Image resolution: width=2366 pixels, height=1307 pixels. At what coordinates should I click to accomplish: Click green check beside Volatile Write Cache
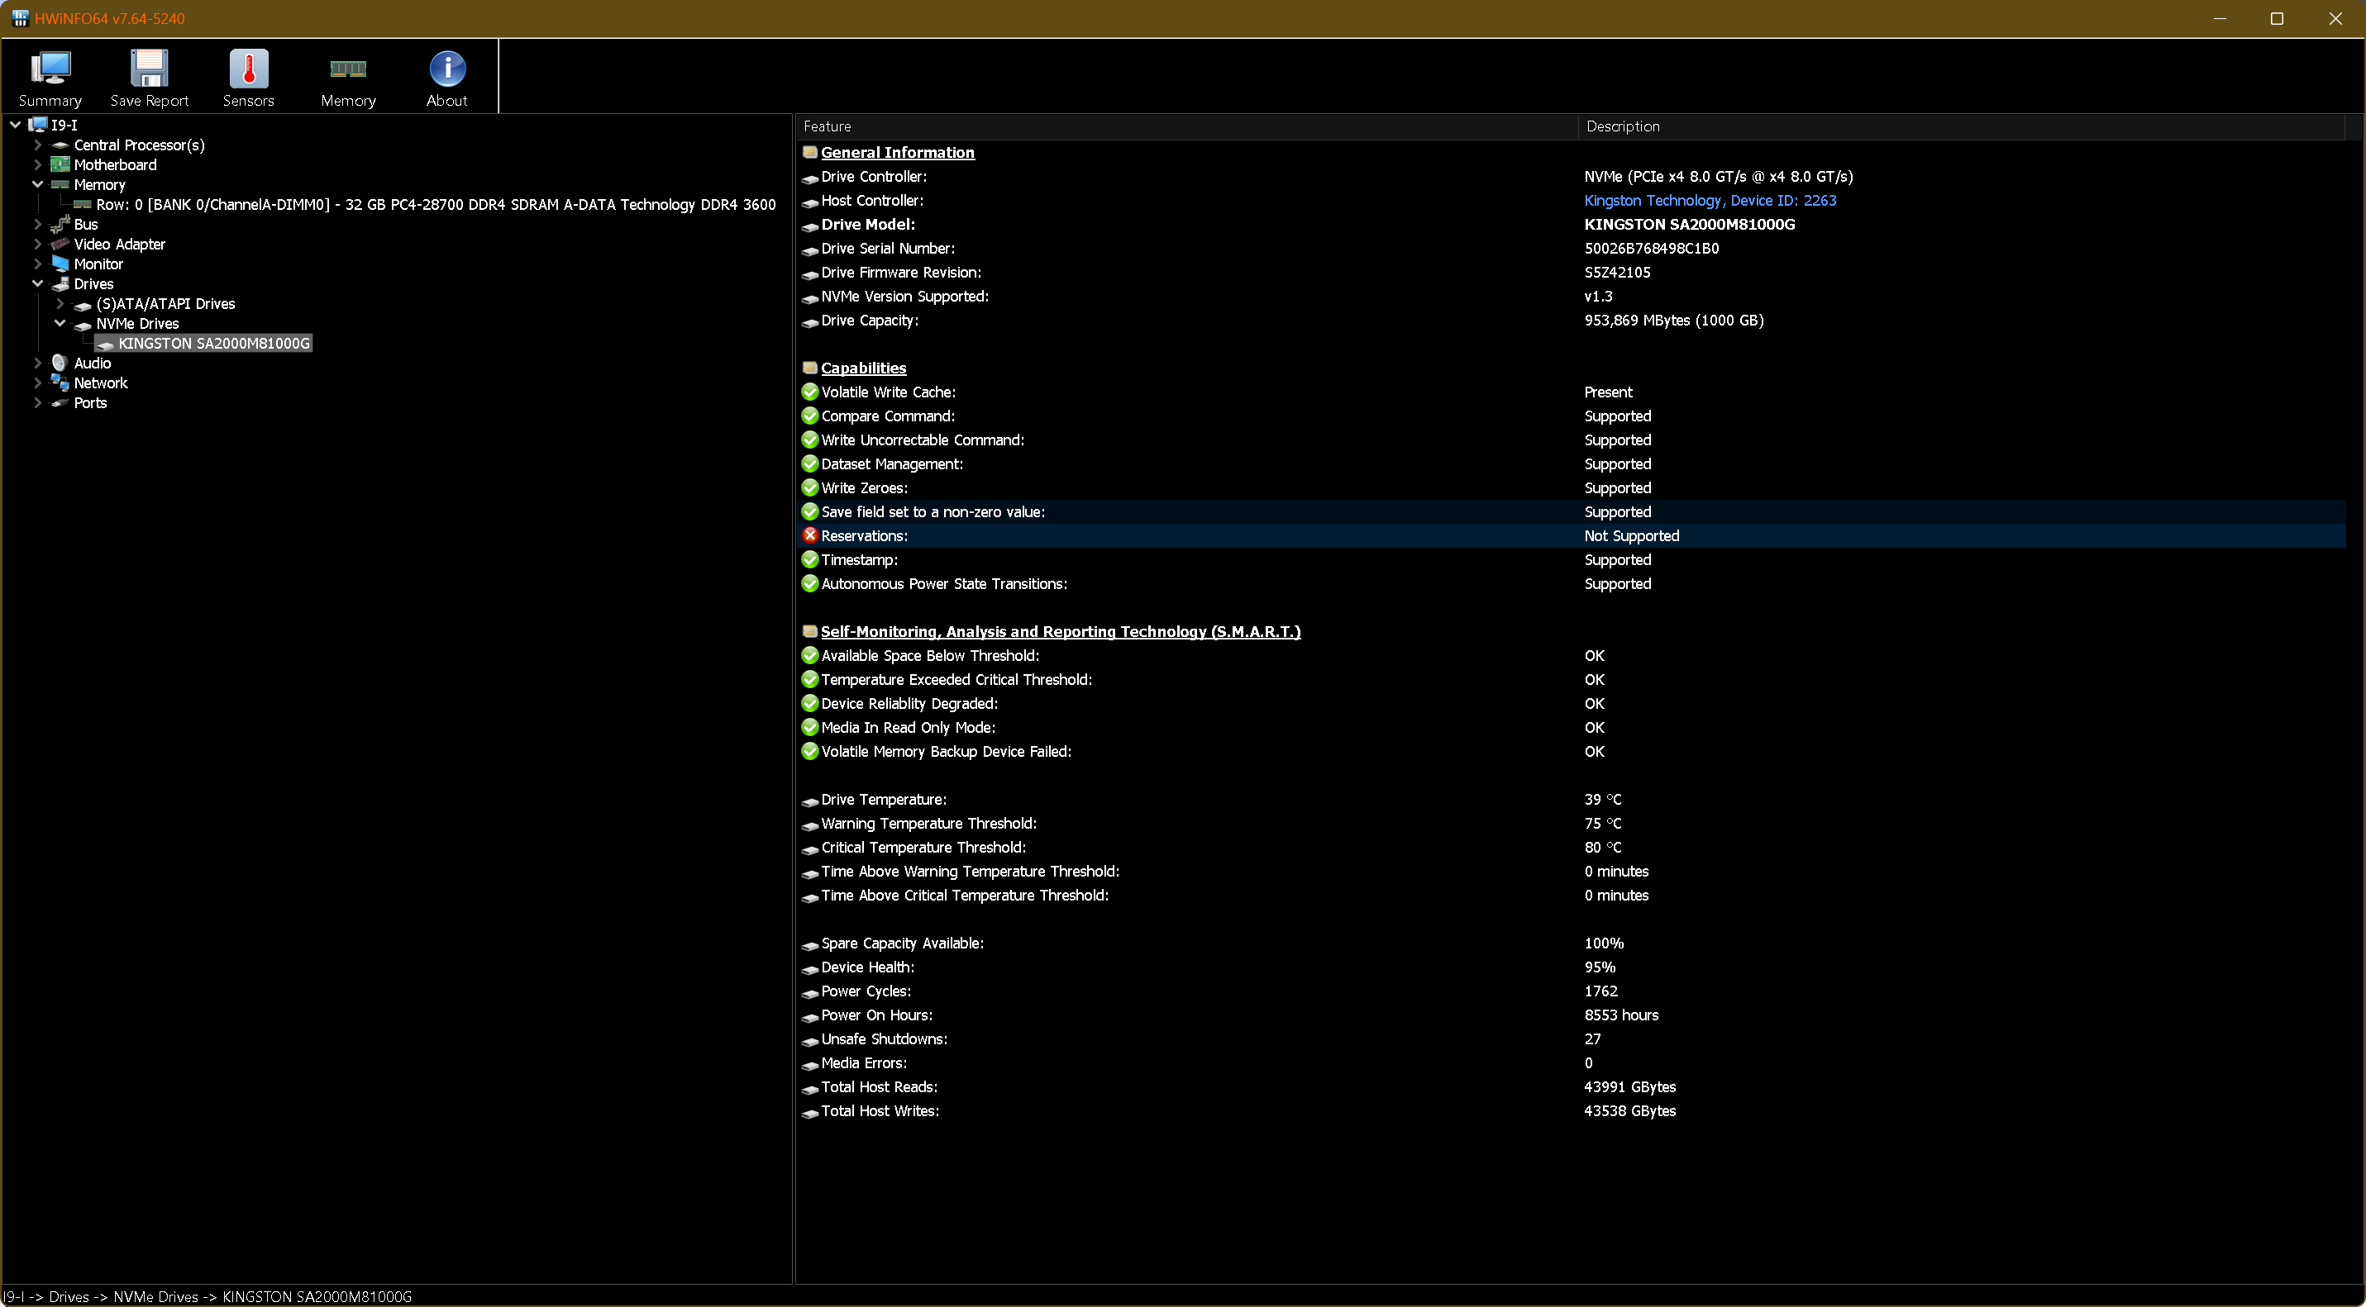pyautogui.click(x=809, y=392)
